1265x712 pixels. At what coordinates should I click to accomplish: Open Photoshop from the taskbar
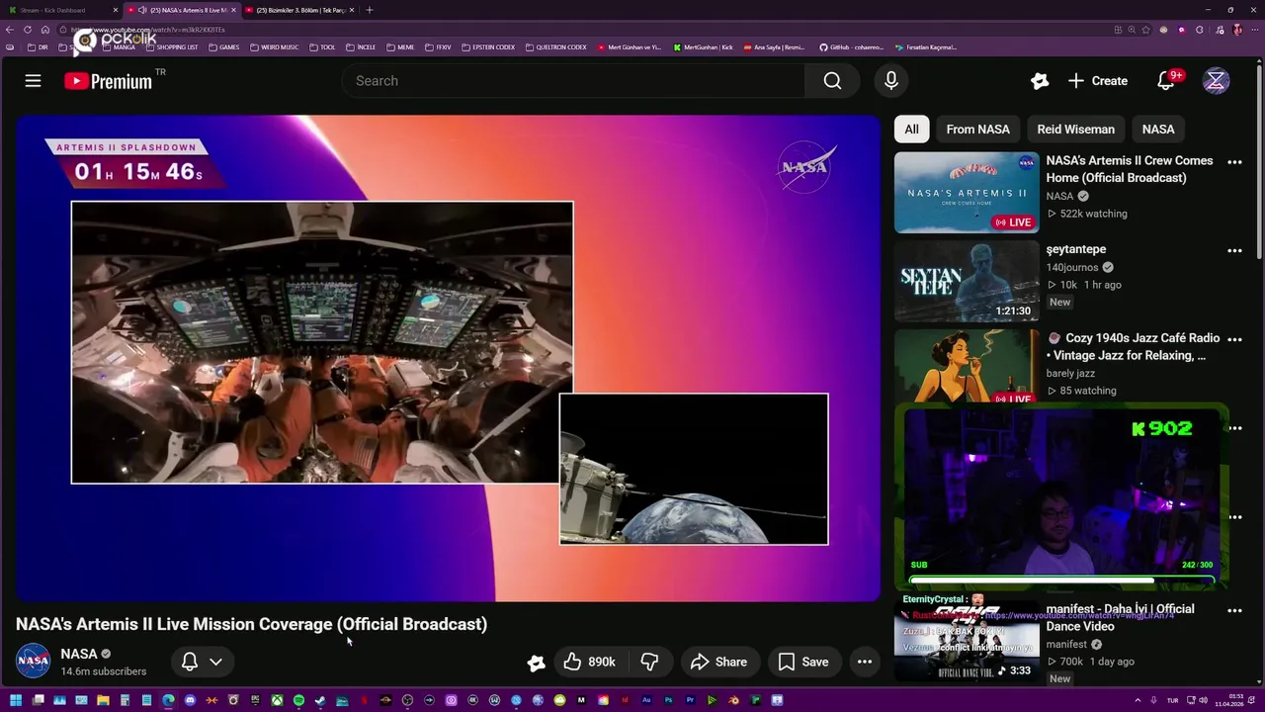click(x=668, y=700)
